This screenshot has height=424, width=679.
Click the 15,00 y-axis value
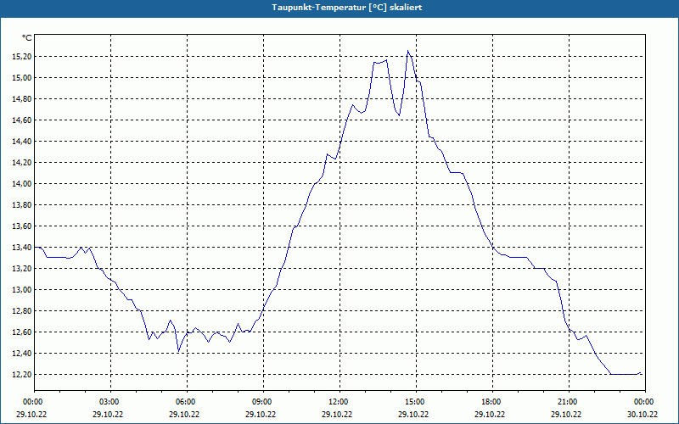coord(22,78)
